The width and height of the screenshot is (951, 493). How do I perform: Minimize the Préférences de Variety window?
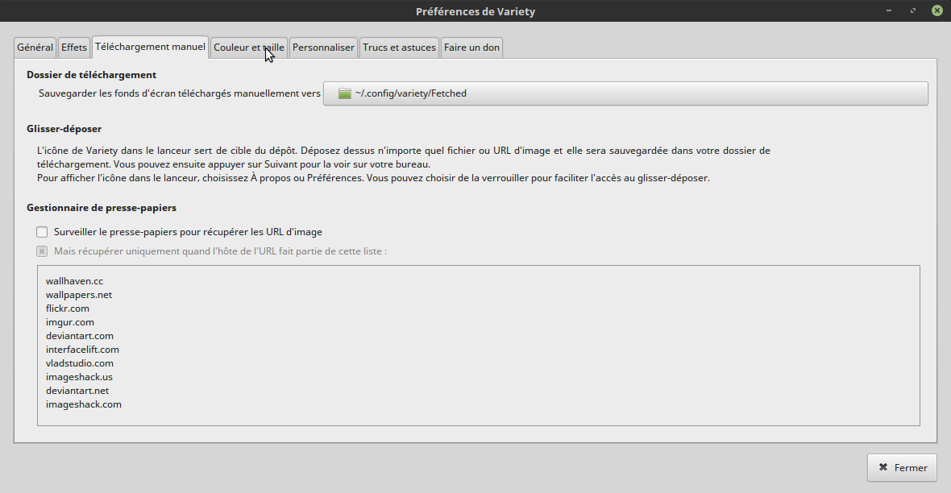coord(891,11)
